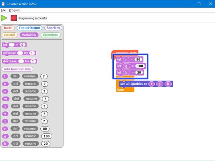215x161 pixels.
Task: Click the value 20 in workspace let b block
Action: point(139,73)
